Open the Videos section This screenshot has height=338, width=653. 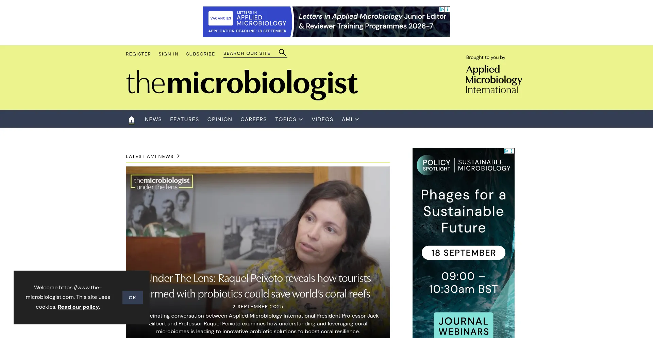tap(322, 119)
